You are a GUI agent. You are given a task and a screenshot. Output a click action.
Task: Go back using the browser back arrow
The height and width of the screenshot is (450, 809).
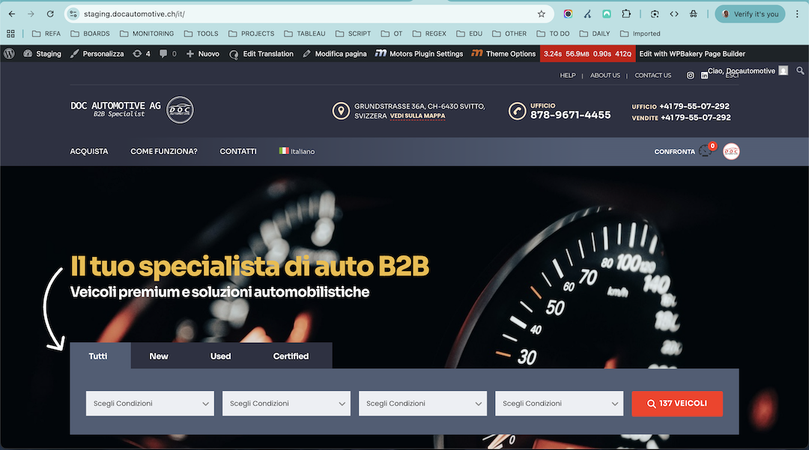12,14
